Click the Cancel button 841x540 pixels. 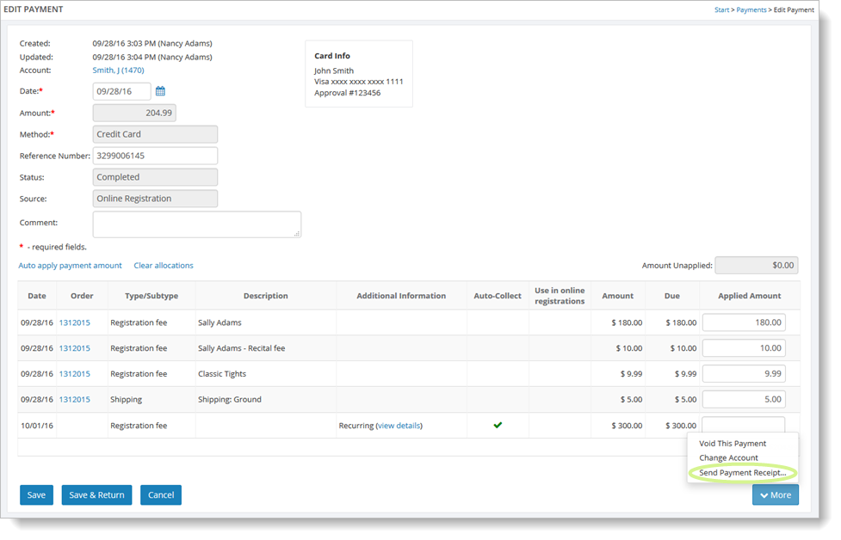[x=161, y=494]
